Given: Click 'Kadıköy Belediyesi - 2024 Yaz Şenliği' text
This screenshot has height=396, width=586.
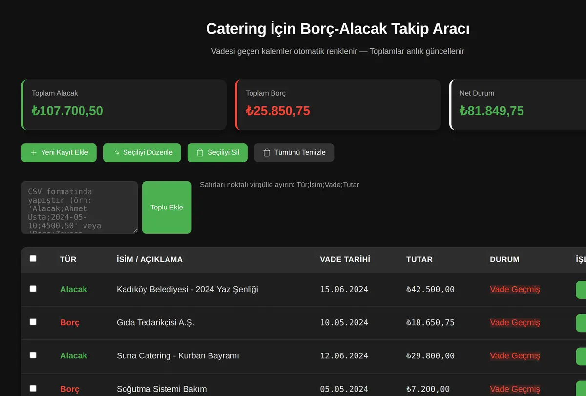Looking at the screenshot, I should pos(188,289).
